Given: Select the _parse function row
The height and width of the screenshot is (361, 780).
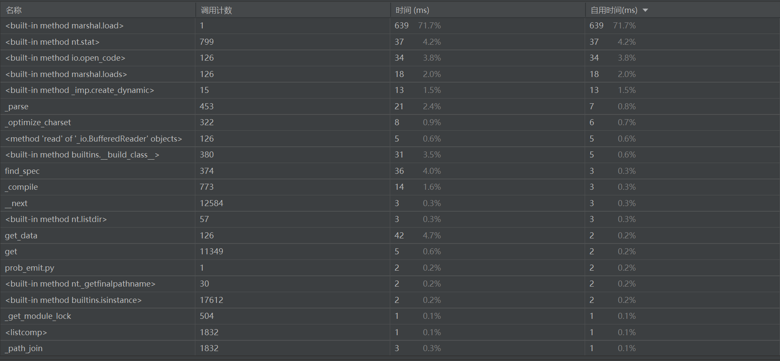Looking at the screenshot, I should pos(390,106).
